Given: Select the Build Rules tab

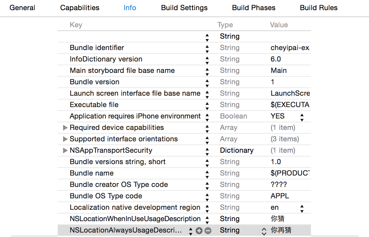Looking at the screenshot, I should [319, 8].
